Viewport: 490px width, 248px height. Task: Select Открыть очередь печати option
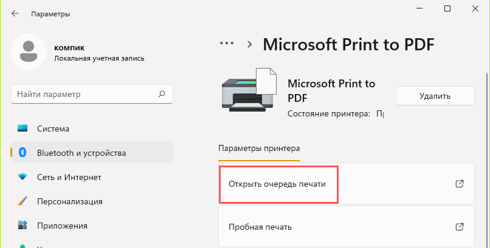281,184
